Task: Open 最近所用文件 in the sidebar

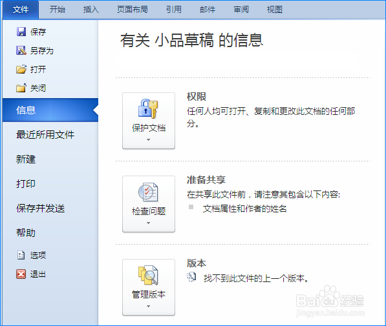Action: click(x=45, y=135)
